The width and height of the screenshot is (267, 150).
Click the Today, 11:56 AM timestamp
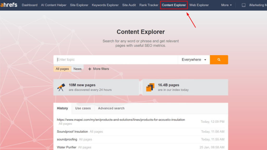tap(213, 132)
